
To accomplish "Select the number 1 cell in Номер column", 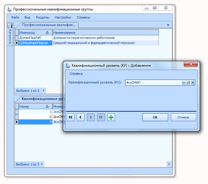I will [x=36, y=112].
